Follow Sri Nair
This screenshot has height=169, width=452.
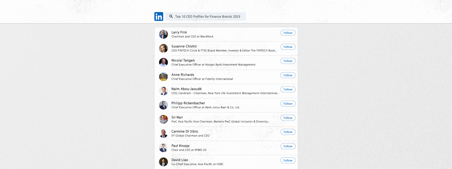pyautogui.click(x=288, y=118)
